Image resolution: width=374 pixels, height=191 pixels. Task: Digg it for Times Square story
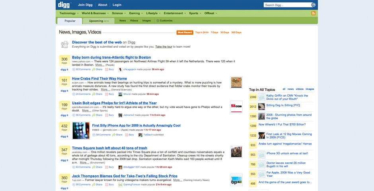click(64, 160)
